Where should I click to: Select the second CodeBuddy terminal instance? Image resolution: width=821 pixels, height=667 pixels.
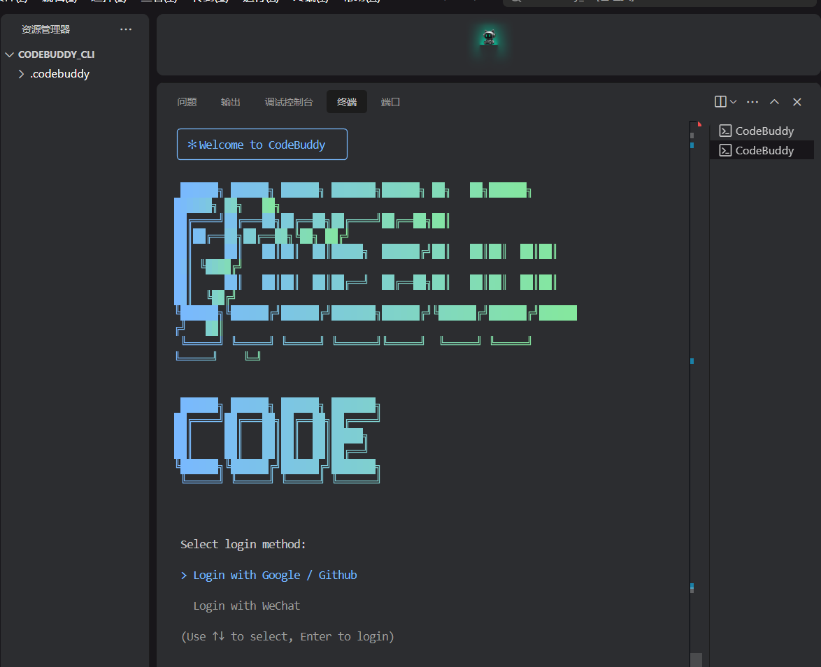[762, 151]
